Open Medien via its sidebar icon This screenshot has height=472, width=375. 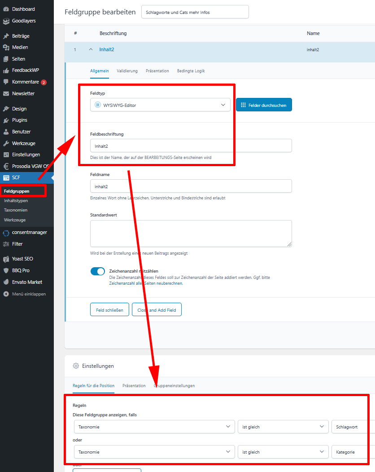pos(6,47)
